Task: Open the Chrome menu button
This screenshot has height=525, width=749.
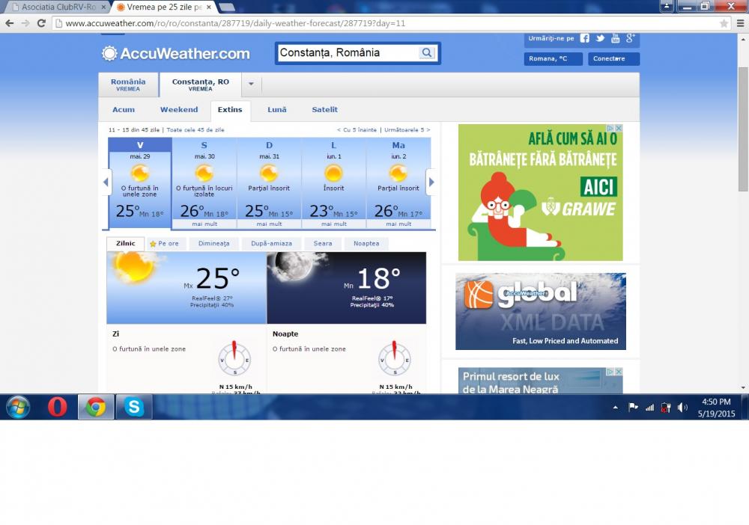Action: coord(740,23)
